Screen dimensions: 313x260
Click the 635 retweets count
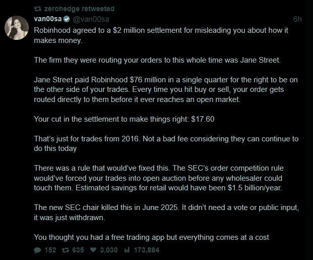pos(77,250)
